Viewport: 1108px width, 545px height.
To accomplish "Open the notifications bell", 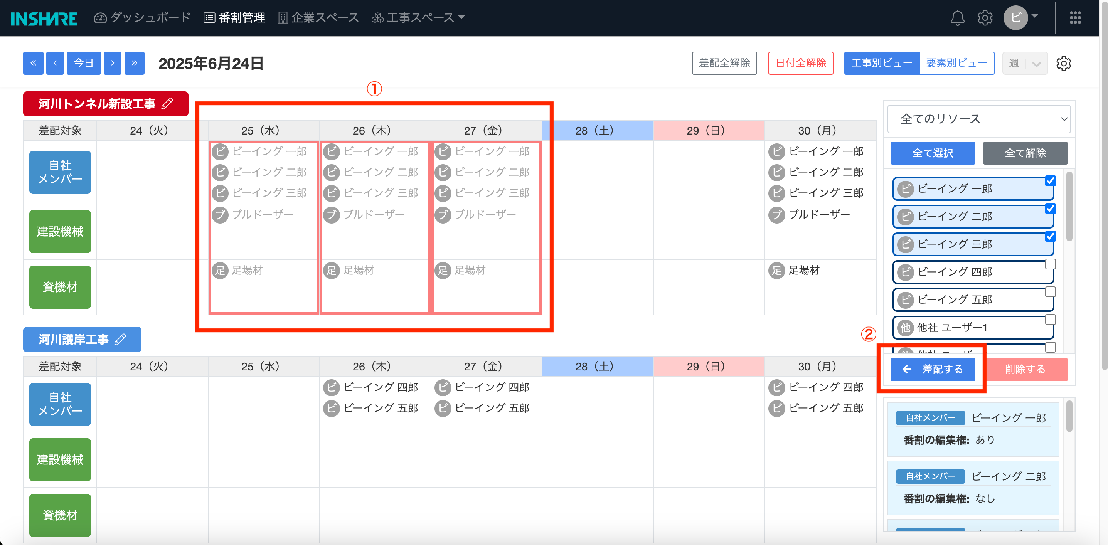I will pyautogui.click(x=957, y=18).
